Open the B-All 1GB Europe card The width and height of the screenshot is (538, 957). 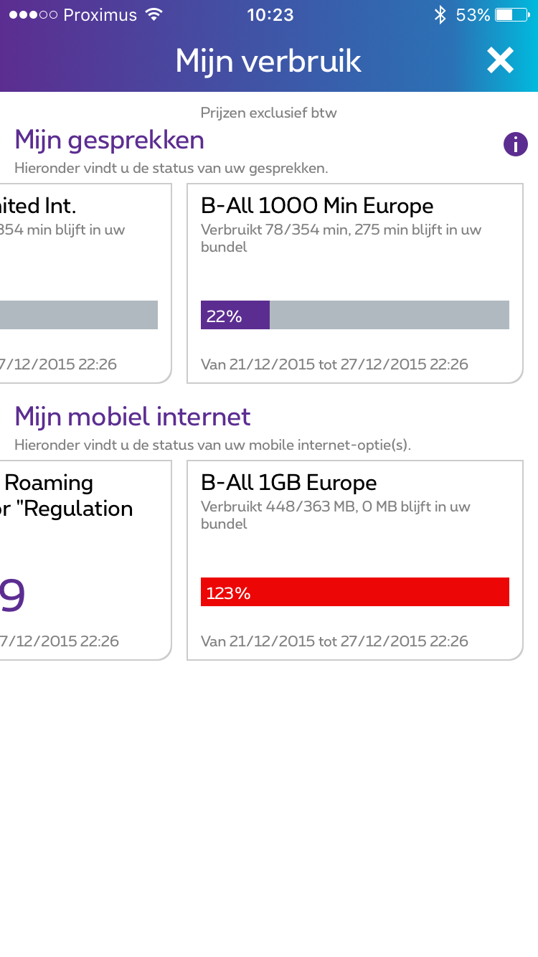tap(354, 560)
